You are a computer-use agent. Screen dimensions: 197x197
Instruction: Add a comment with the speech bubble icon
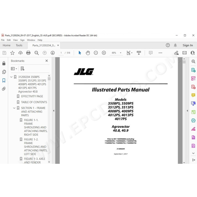coord(151,53)
